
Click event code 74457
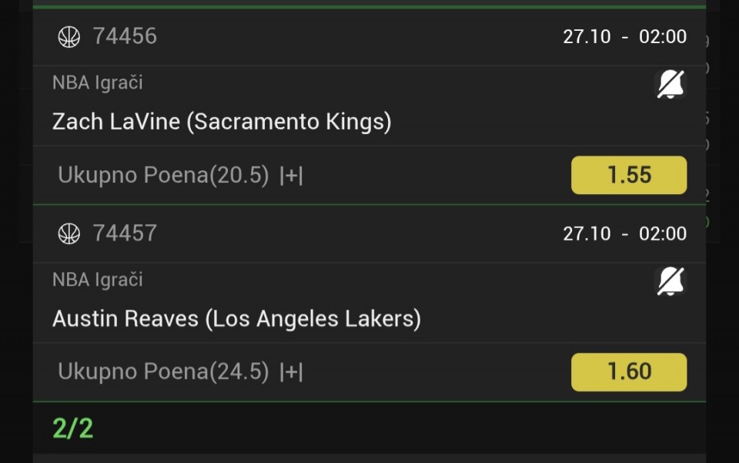click(x=125, y=233)
